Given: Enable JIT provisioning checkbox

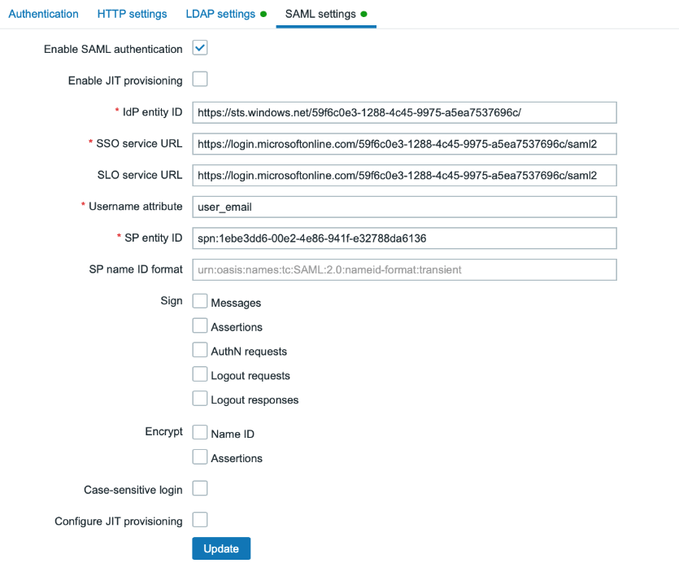Looking at the screenshot, I should 200,79.
